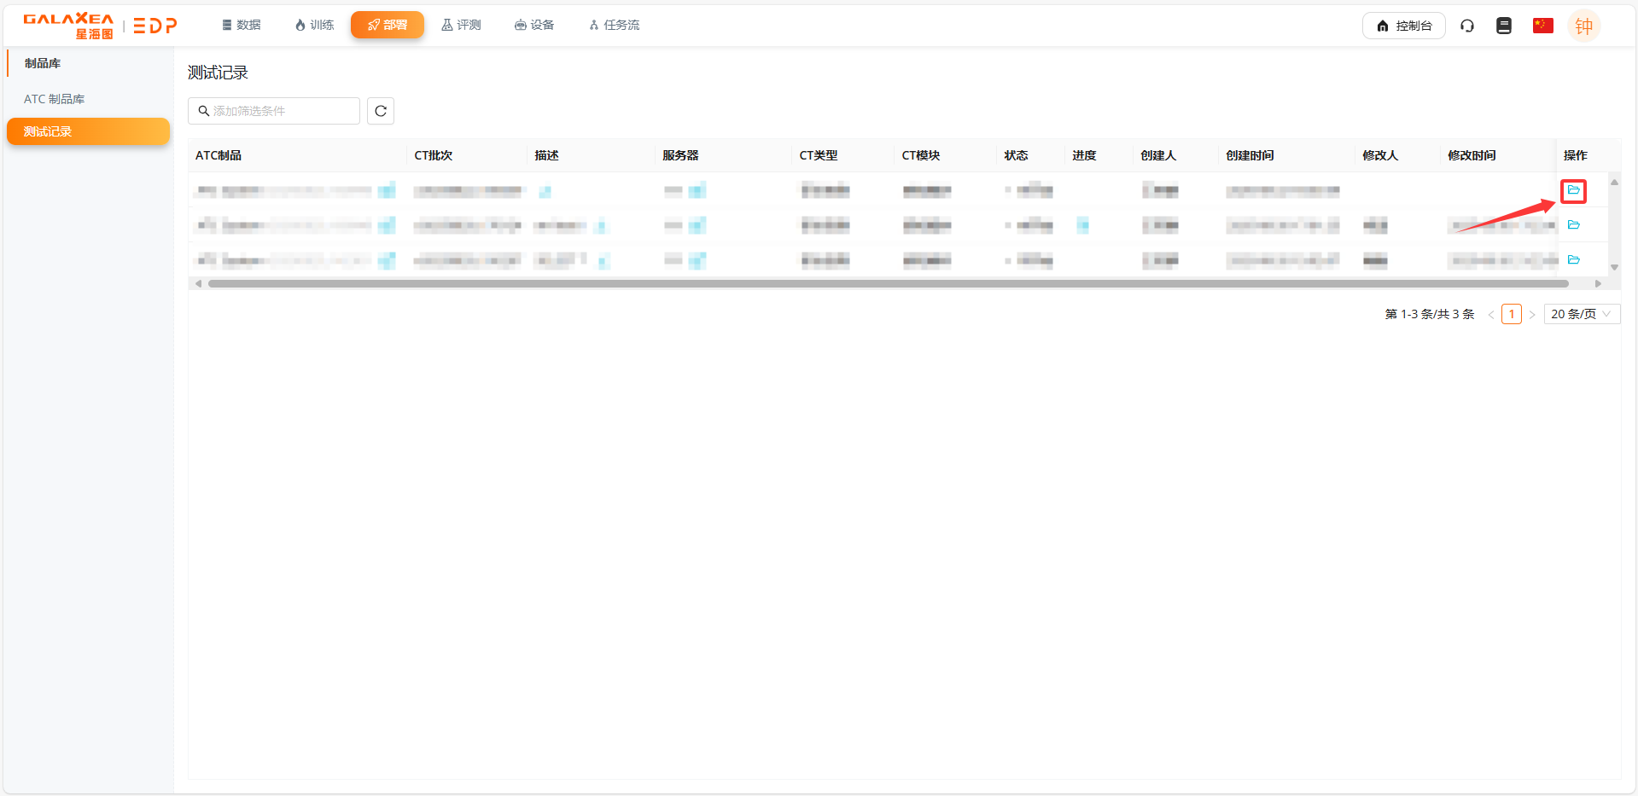
Task: Go to the previous page arrow
Action: click(1491, 315)
